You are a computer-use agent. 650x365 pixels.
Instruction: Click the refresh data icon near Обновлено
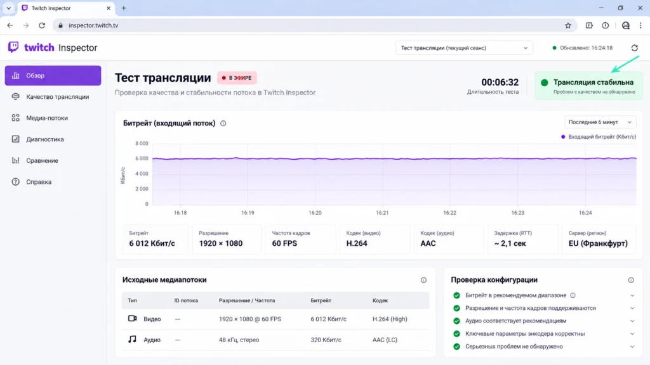pyautogui.click(x=634, y=48)
